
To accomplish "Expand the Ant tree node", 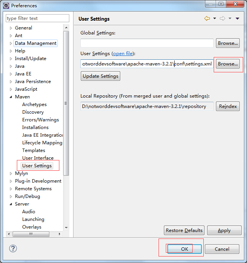I will [x=11, y=36].
